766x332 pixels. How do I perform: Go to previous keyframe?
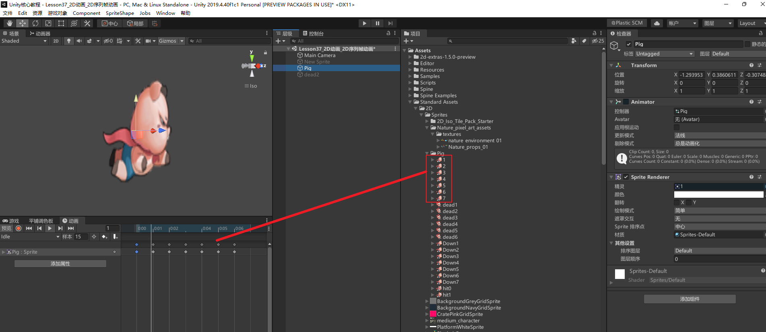click(39, 228)
